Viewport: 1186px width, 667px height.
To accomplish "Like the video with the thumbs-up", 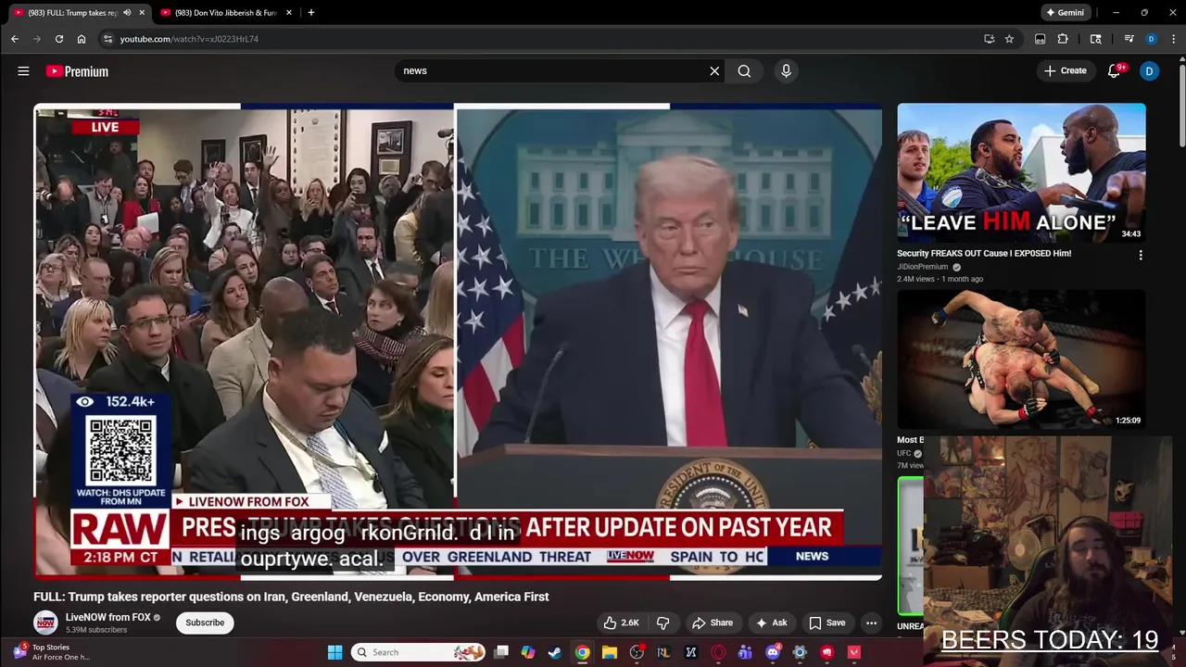I will coord(620,623).
